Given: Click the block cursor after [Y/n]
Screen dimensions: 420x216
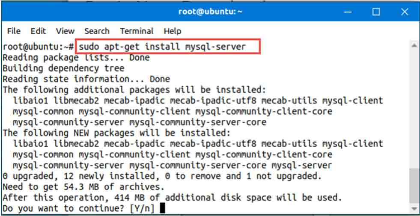Looking at the screenshot, I should coord(162,208).
